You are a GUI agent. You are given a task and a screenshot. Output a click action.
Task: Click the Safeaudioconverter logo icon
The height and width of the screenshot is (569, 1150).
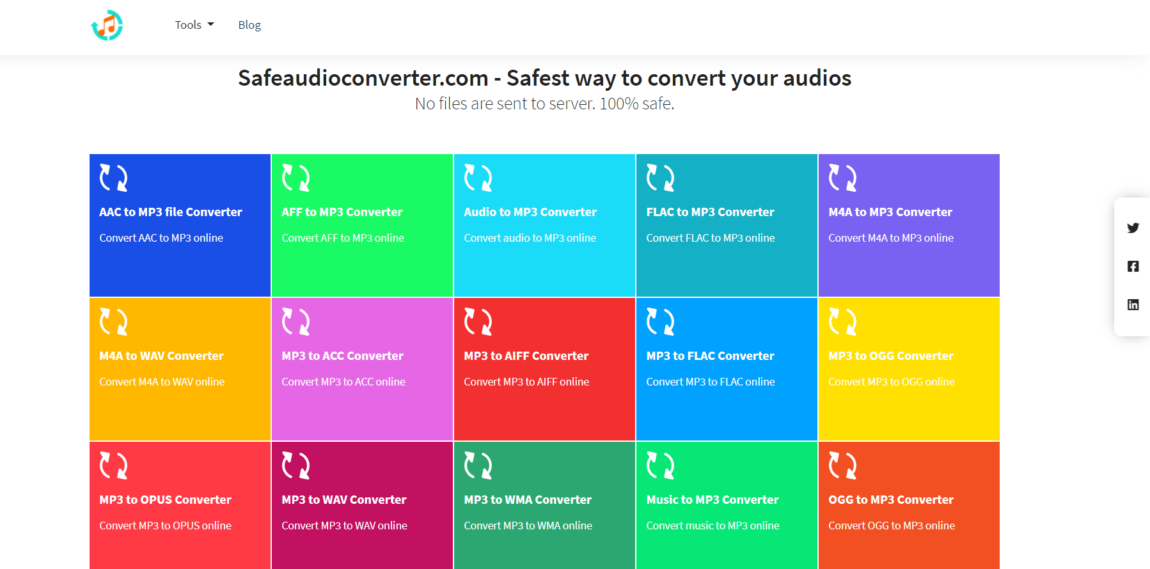pyautogui.click(x=107, y=26)
